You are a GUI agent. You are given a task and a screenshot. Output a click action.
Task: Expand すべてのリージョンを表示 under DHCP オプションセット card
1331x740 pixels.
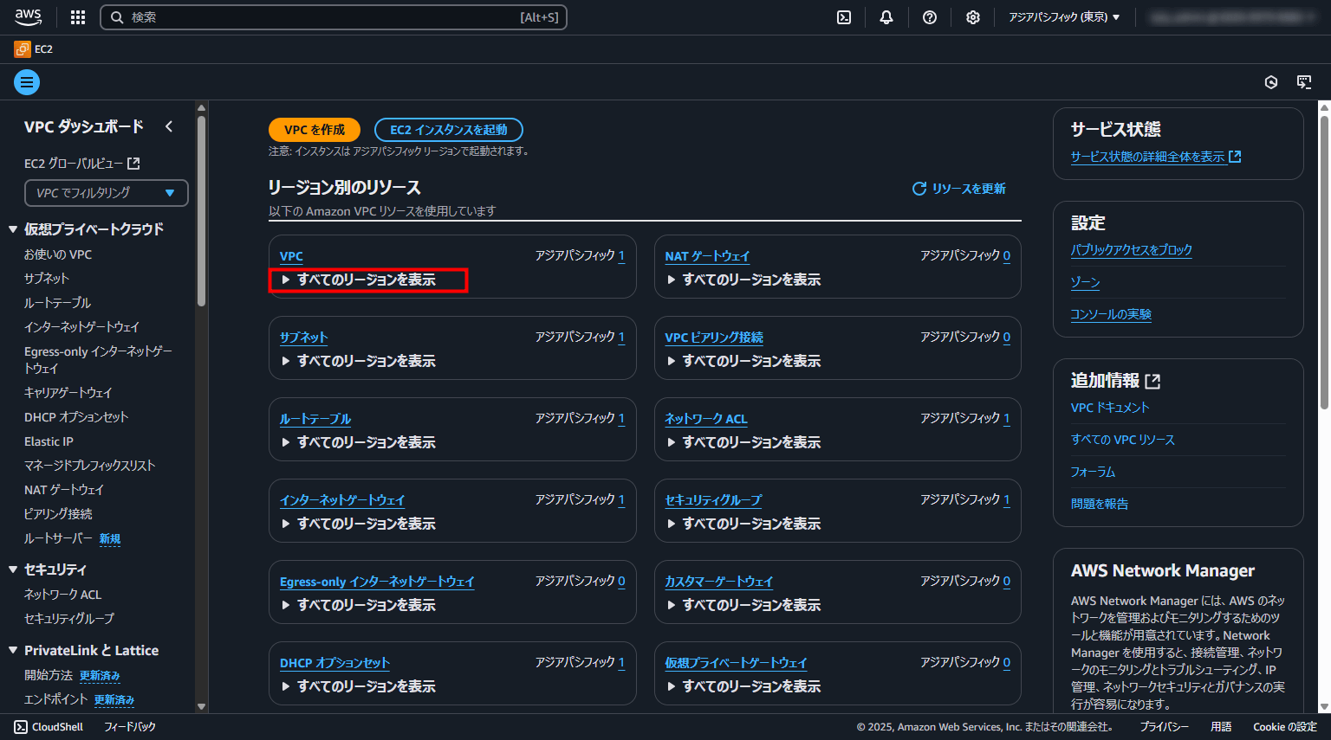click(358, 686)
